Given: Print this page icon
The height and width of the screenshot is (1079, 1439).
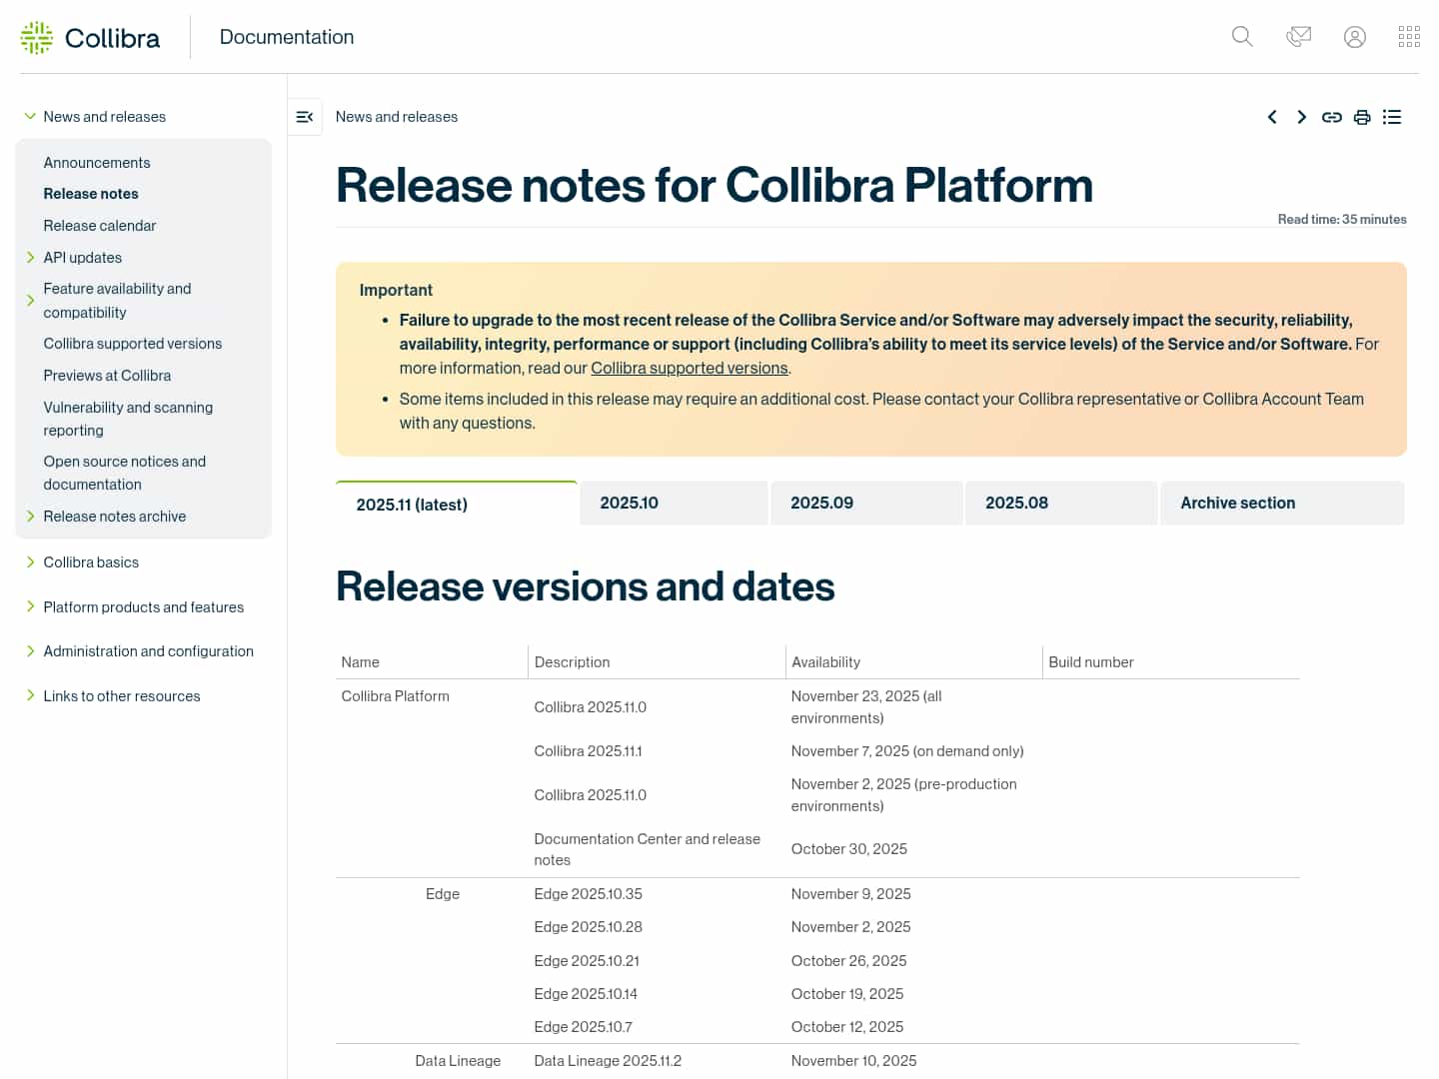Looking at the screenshot, I should tap(1361, 117).
